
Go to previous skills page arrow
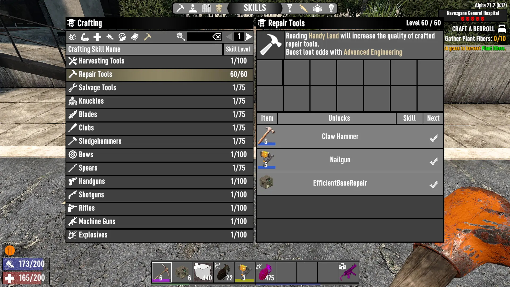229,37
